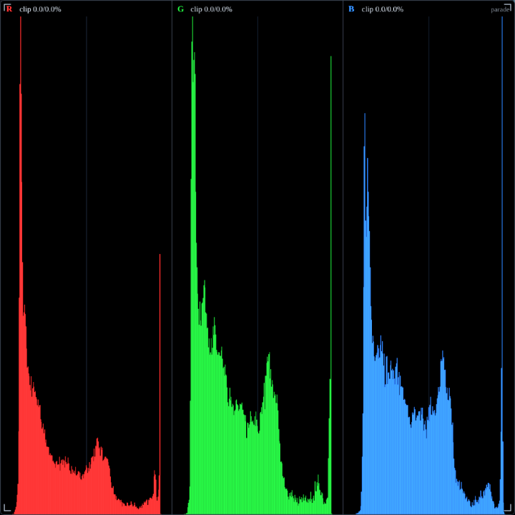The width and height of the screenshot is (515, 515).
Task: Click the red 'R' channel label
Action: [9, 9]
